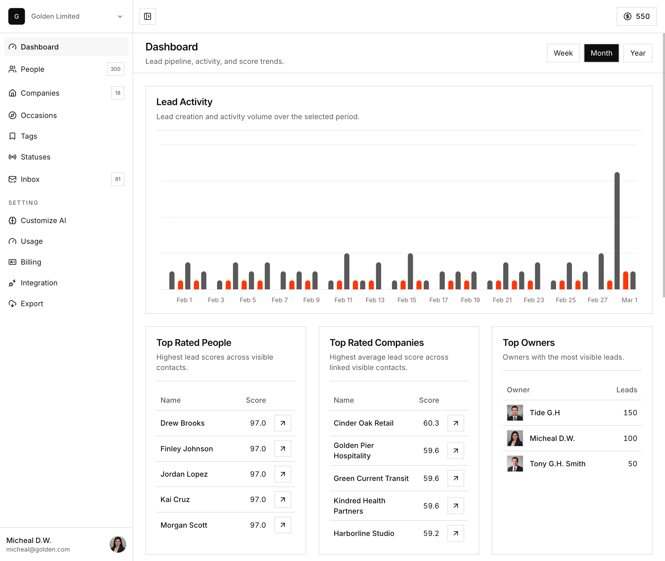Click the Billing card icon
This screenshot has height=561, width=665.
pyautogui.click(x=12, y=262)
